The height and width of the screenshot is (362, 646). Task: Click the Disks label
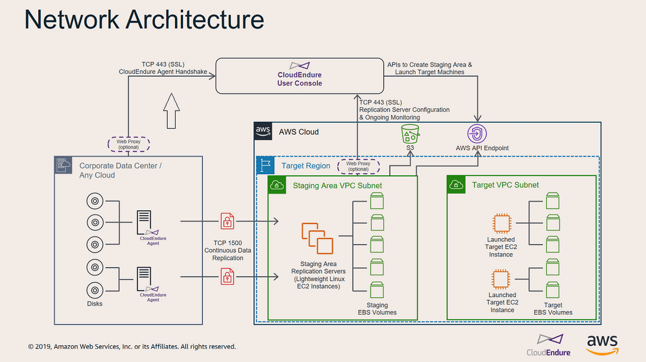(x=94, y=304)
